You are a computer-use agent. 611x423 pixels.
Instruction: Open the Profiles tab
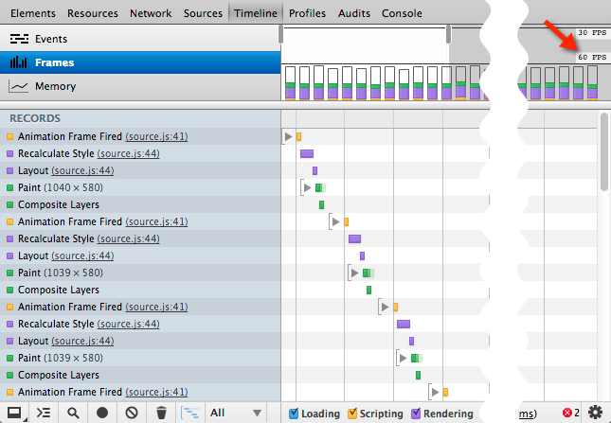click(307, 13)
